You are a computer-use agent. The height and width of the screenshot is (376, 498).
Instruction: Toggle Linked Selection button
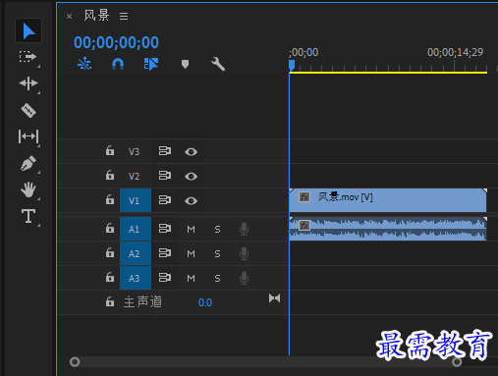[x=151, y=64]
